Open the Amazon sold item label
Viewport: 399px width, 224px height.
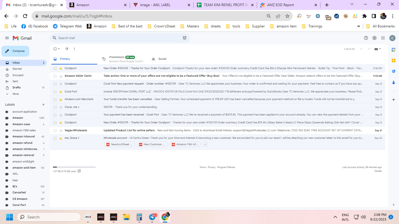tap(23, 168)
